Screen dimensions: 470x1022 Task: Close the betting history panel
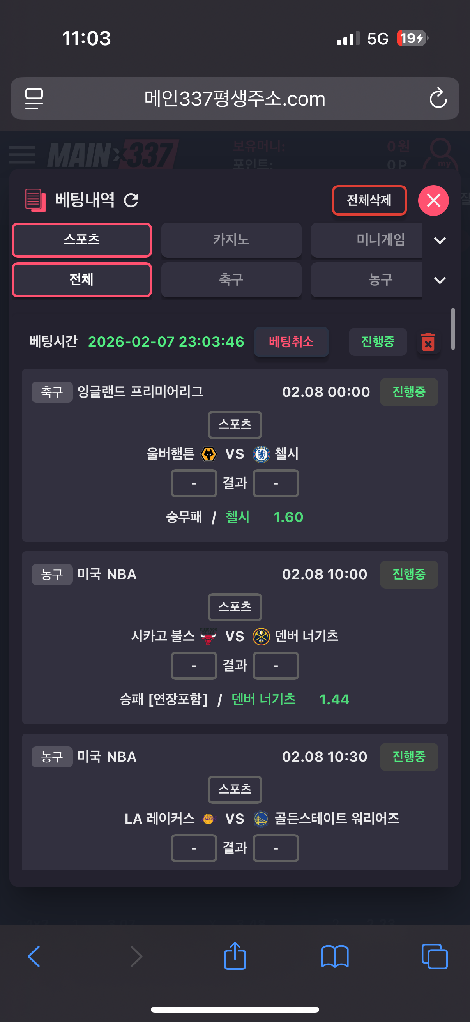click(x=433, y=200)
